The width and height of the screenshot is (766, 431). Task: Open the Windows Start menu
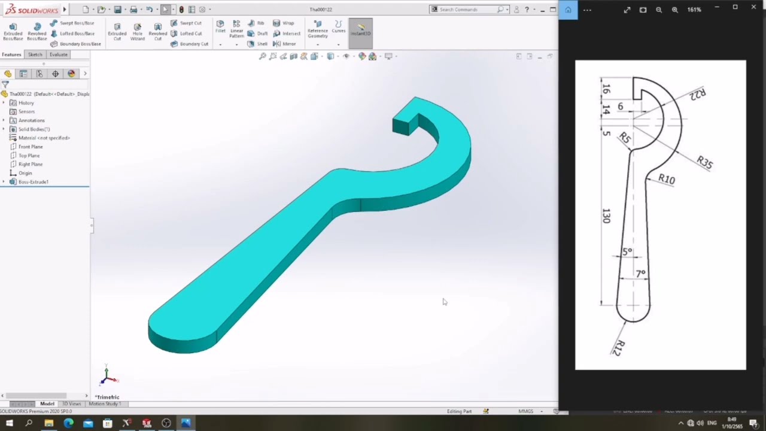[10, 423]
